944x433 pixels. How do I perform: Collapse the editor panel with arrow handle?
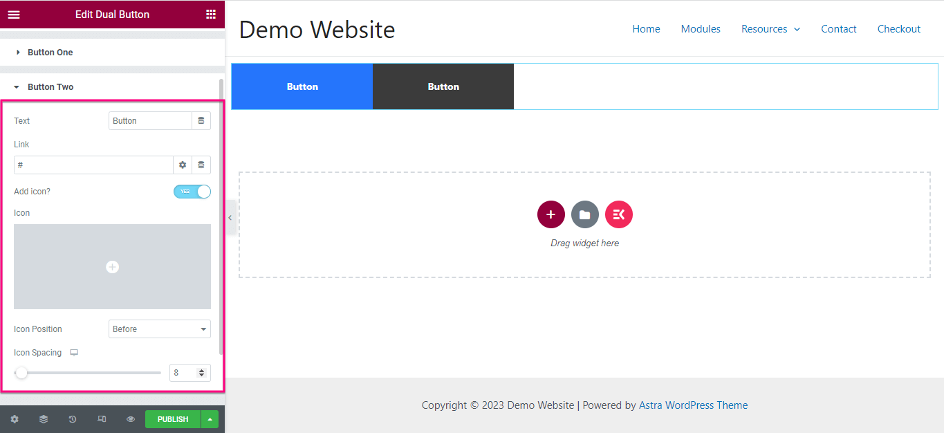[230, 217]
